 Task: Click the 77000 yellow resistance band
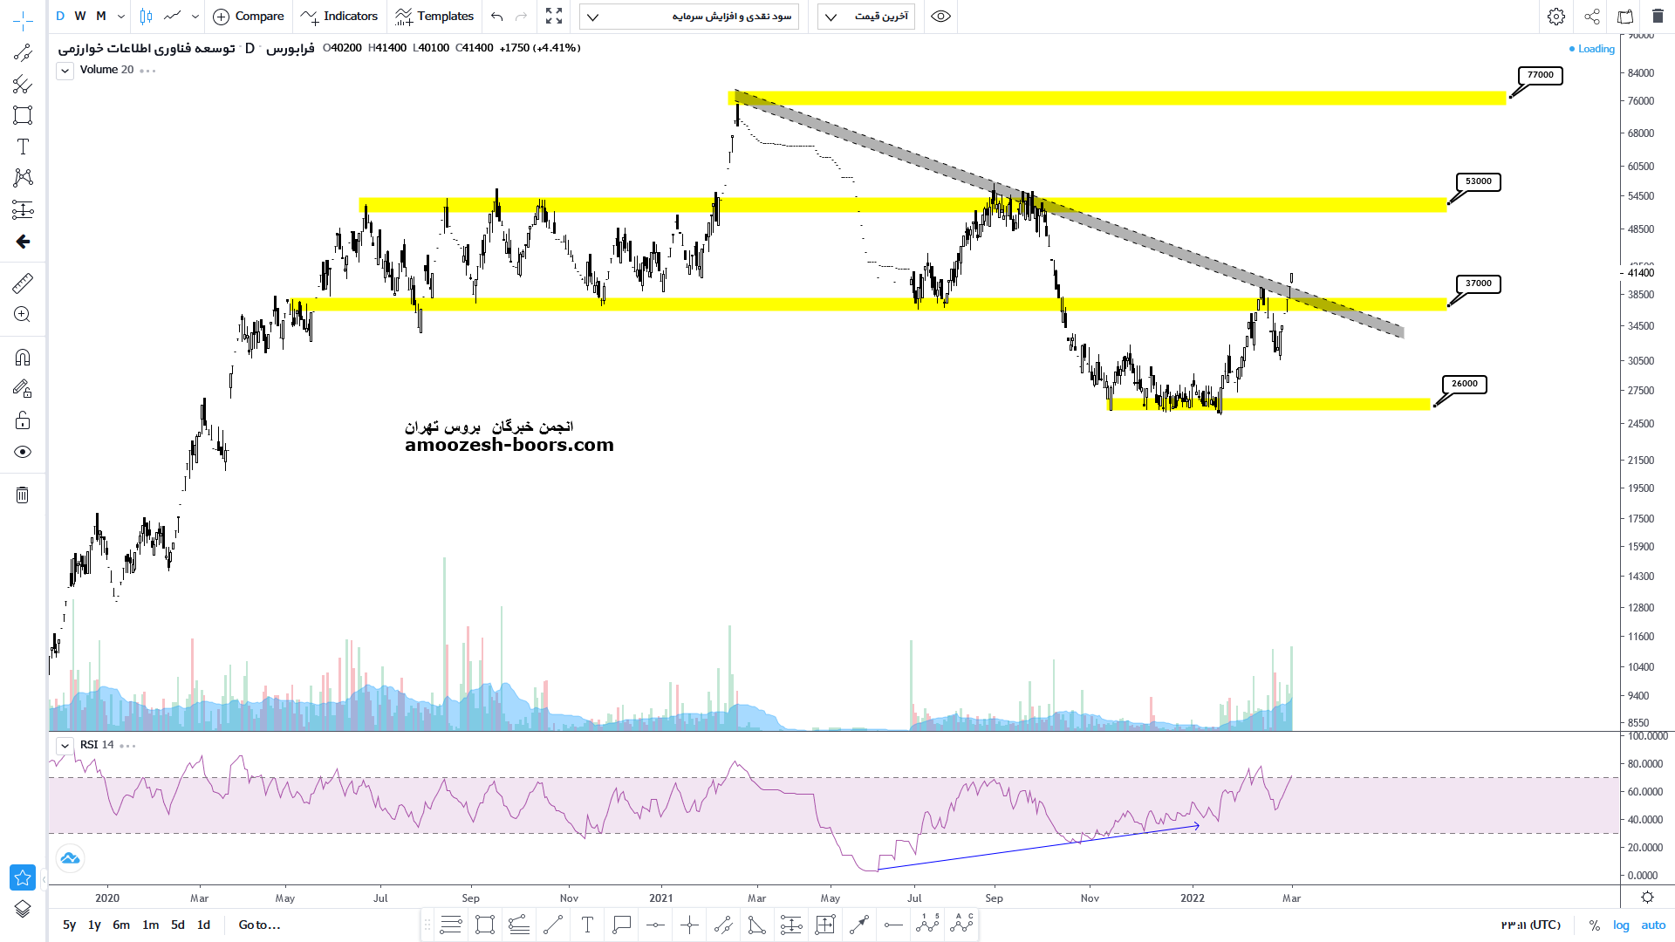(x=1117, y=99)
